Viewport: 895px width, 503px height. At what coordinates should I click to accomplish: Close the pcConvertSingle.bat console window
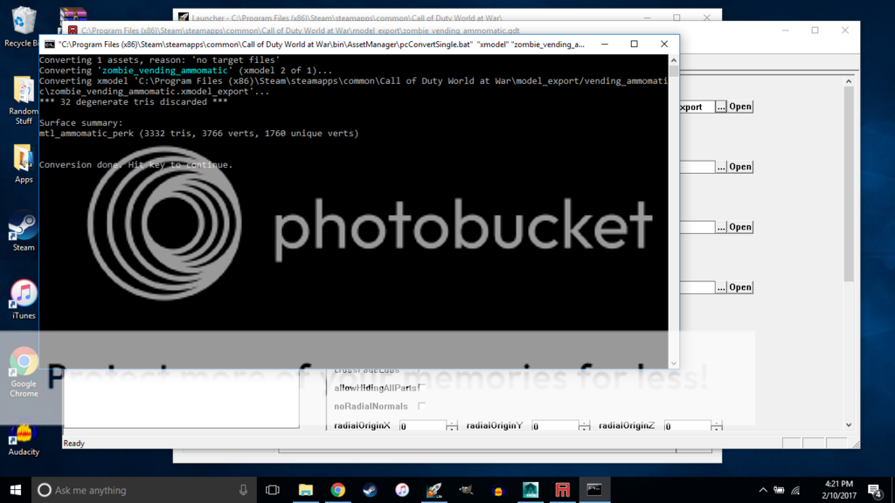click(x=664, y=44)
